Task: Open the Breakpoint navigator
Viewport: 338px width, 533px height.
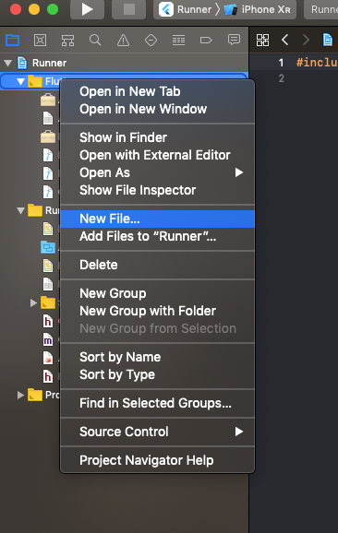Action: (x=206, y=41)
